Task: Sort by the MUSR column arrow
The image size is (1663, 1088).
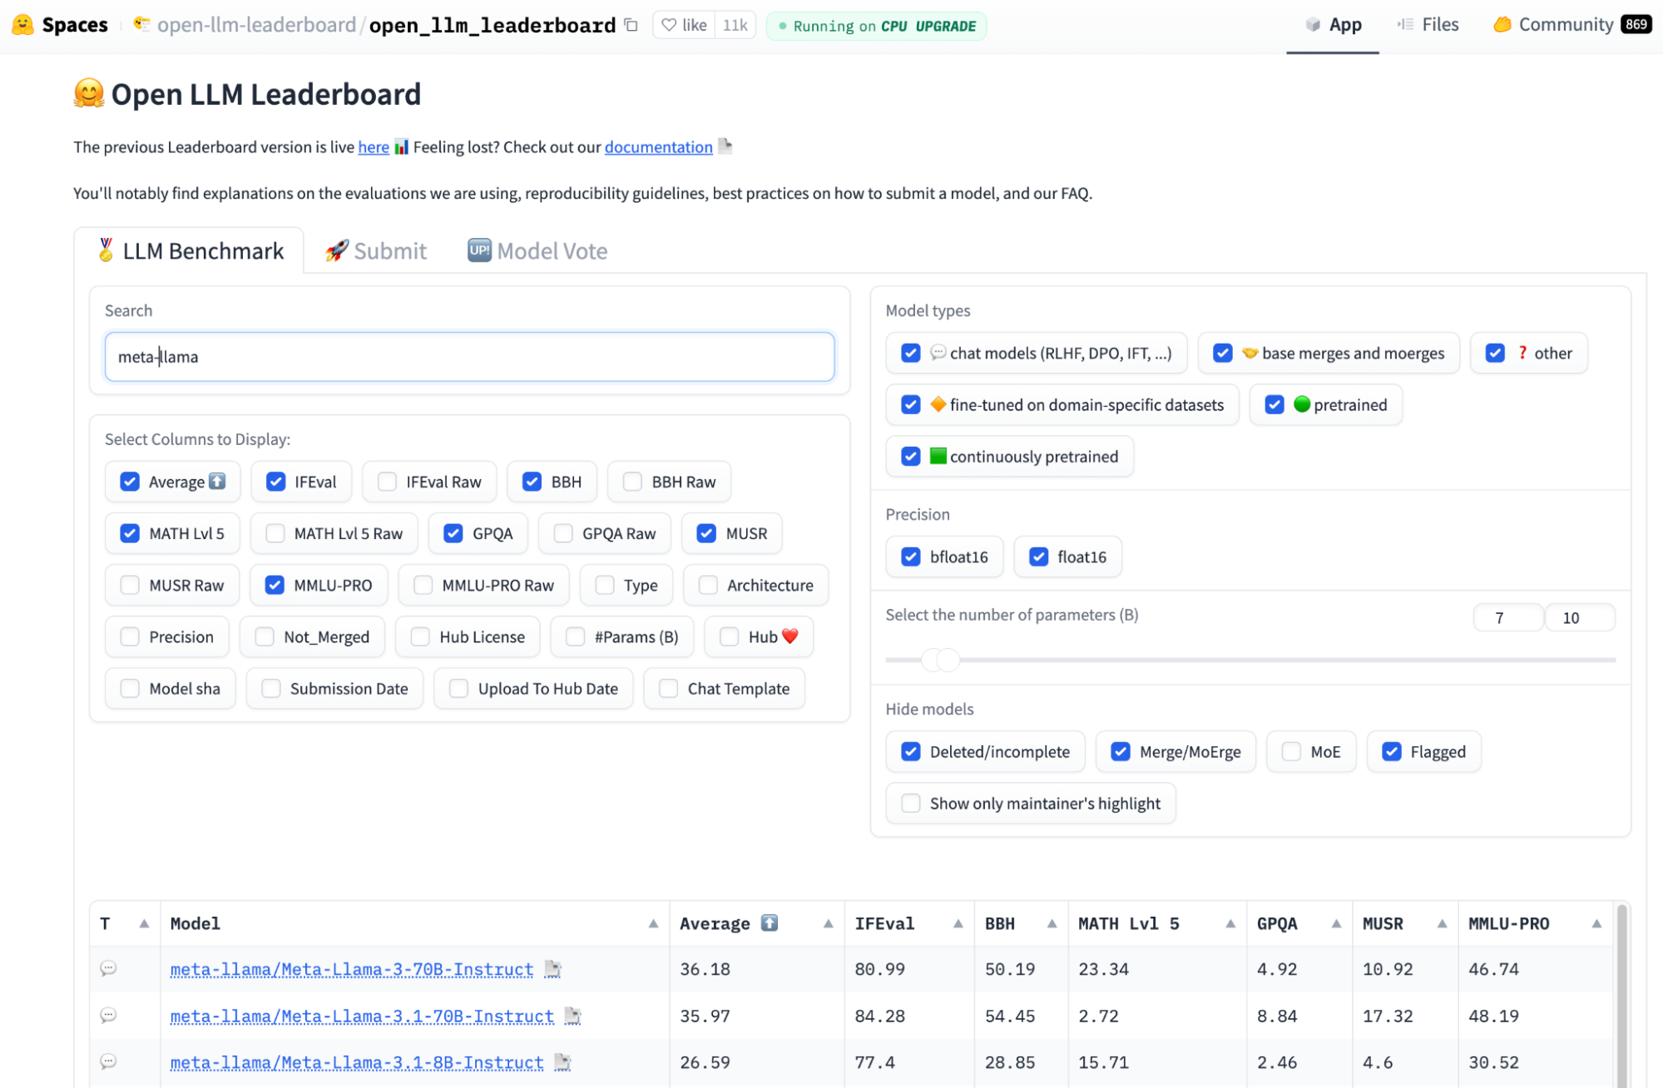Action: point(1442,923)
